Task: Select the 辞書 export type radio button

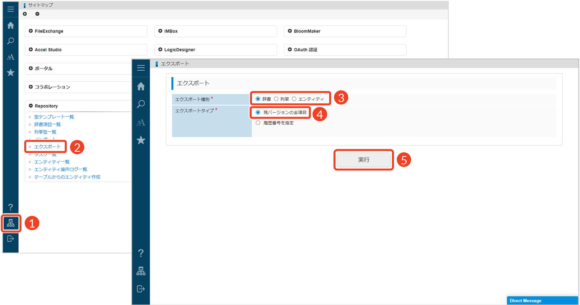Action: [x=258, y=99]
